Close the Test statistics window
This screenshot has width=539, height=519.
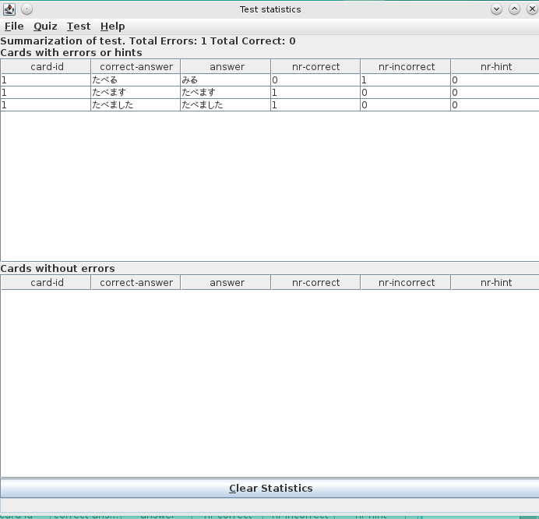(x=532, y=9)
